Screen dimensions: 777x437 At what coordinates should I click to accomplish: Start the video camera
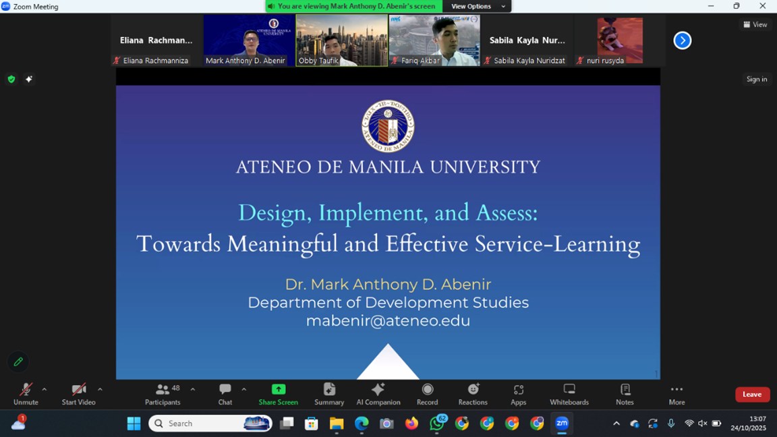point(78,395)
